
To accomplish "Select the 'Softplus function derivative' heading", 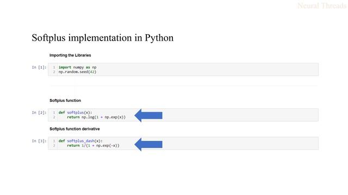I will [74, 129].
